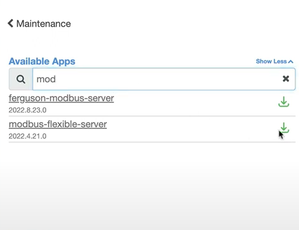The image size is (299, 230).
Task: Open the ferguson-modbus-server app link
Action: click(x=61, y=99)
